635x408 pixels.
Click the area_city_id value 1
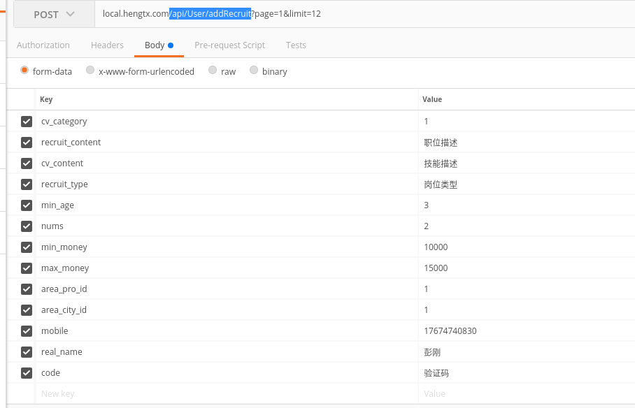tap(426, 310)
